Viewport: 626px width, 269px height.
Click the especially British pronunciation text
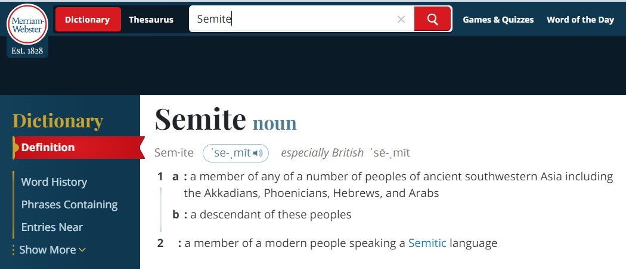click(322, 153)
